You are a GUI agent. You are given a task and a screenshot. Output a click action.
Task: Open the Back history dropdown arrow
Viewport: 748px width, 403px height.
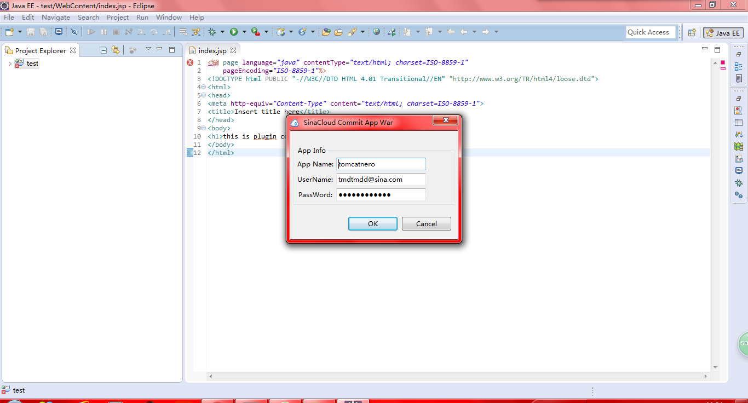coord(474,32)
